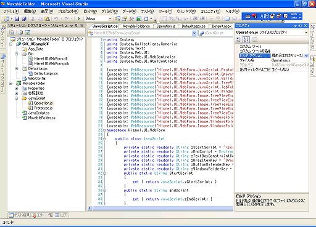This screenshot has width=316, height=227.
Task: Collapse the Default.aspx node
Action: pos(16,69)
